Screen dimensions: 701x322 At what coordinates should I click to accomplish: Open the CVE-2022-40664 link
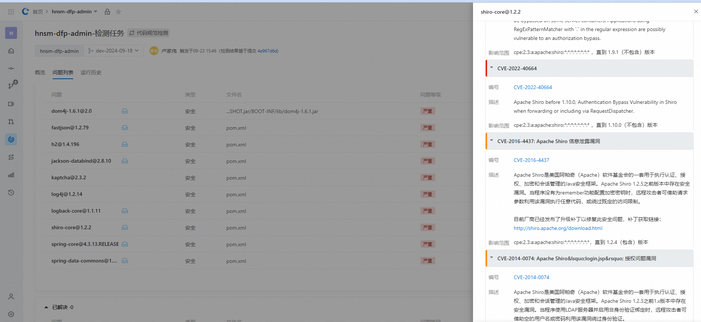tap(533, 87)
